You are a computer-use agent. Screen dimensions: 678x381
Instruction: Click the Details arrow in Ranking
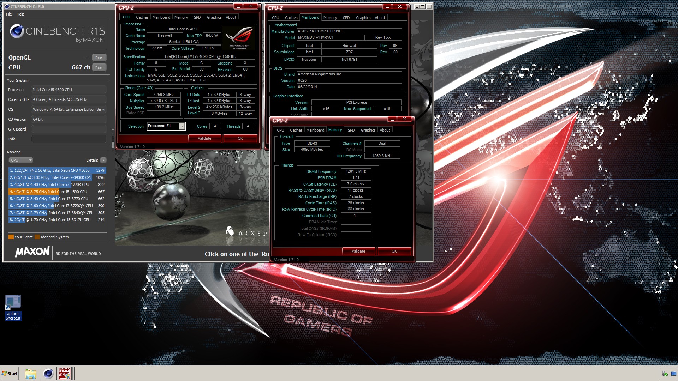pos(103,160)
